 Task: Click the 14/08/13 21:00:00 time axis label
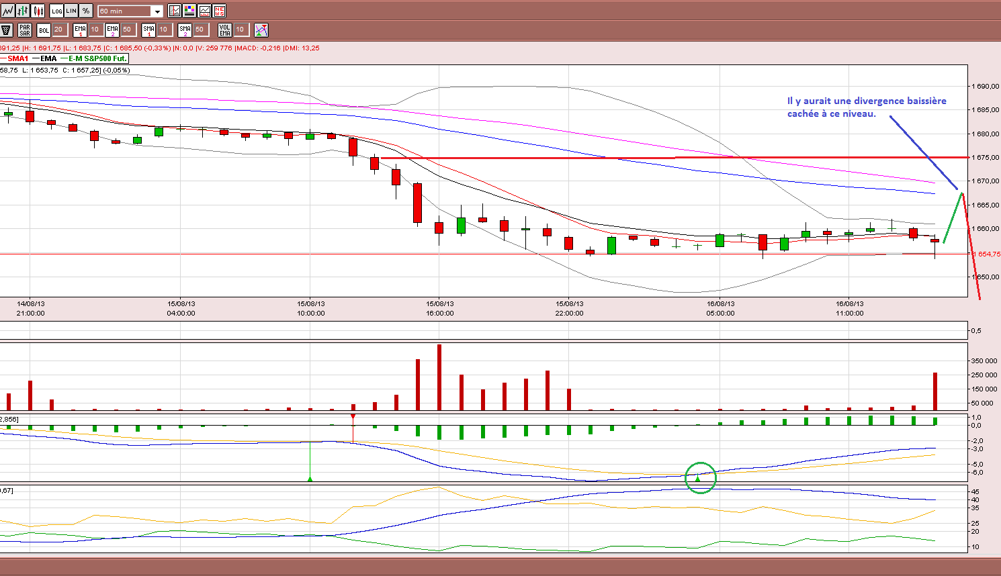[31, 308]
